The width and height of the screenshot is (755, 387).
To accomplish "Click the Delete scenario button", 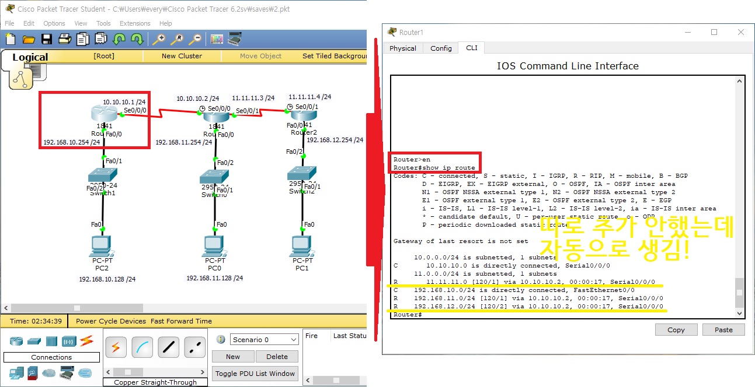I will tap(277, 357).
